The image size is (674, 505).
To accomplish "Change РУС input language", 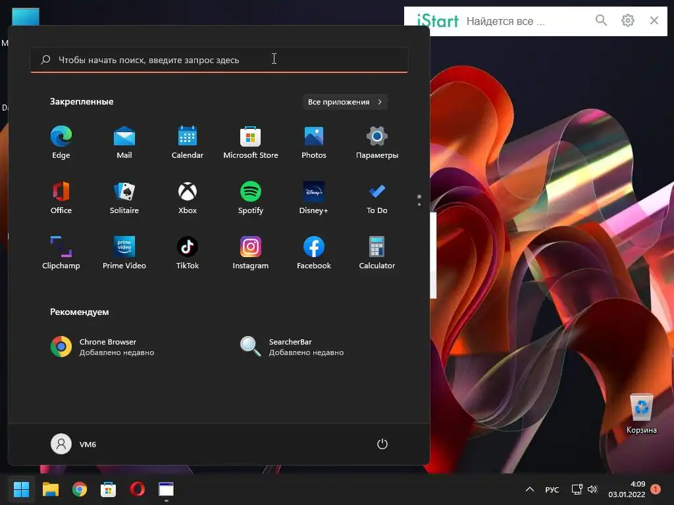I will point(552,489).
